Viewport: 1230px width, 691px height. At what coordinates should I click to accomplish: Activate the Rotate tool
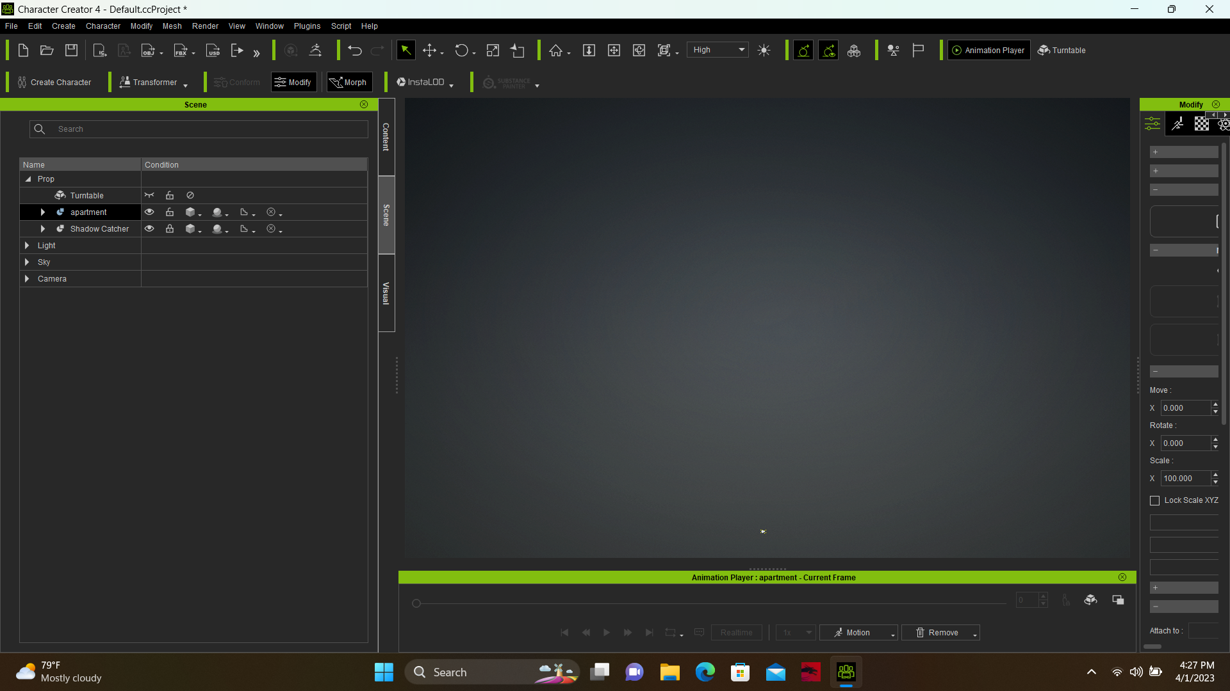click(x=461, y=51)
